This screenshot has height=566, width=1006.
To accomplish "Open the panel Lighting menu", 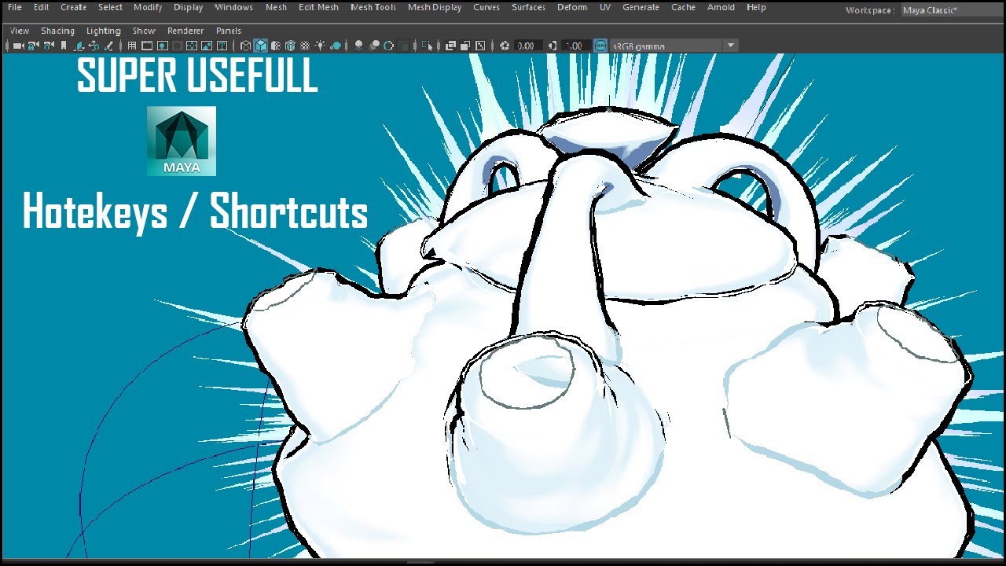I will 103,31.
